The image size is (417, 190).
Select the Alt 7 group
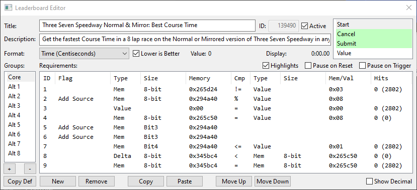tap(21, 144)
